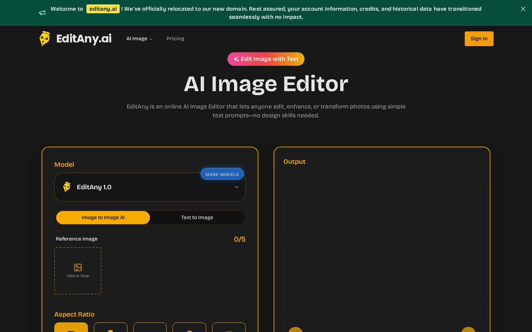The height and width of the screenshot is (332, 532).
Task: Click the Model section label
Action: (x=64, y=165)
